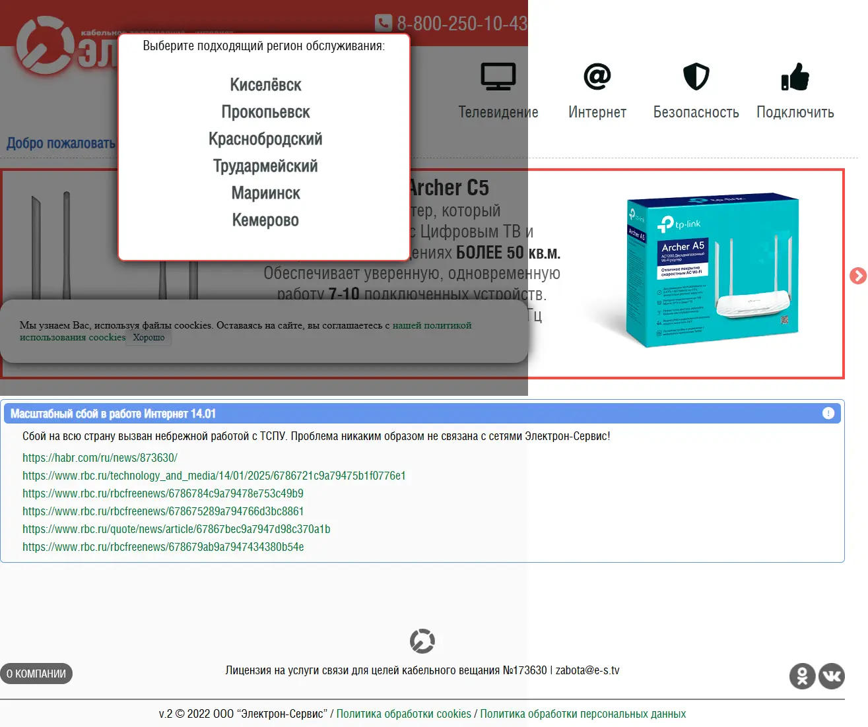The image size is (868, 727).
Task: Open rbc.ru technology_and_media link
Action: coord(214,476)
